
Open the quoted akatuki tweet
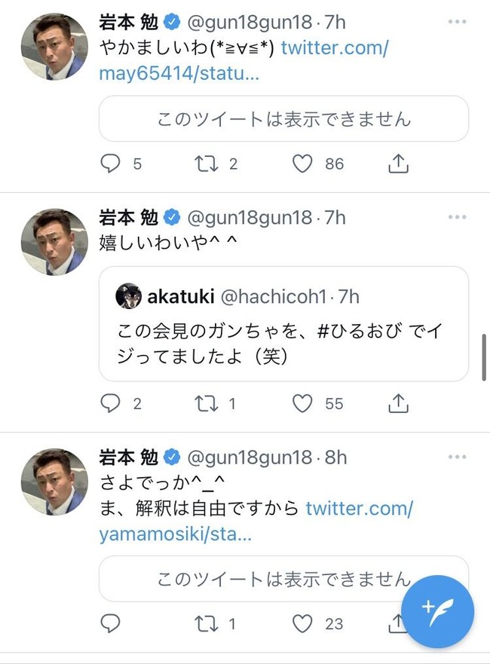[283, 324]
